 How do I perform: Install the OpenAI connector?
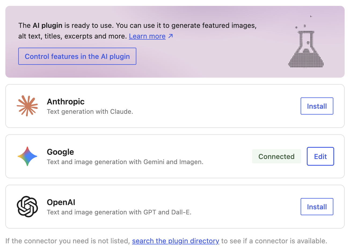point(317,207)
